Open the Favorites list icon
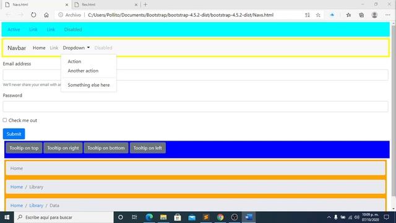Image resolution: width=396 pixels, height=223 pixels. tap(348, 15)
